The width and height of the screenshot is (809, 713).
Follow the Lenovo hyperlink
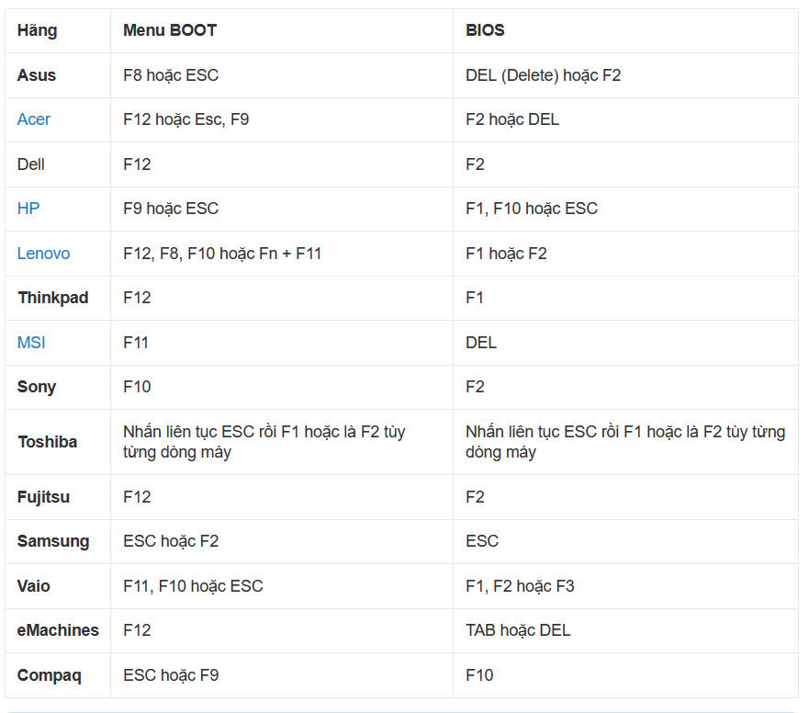pyautogui.click(x=43, y=254)
